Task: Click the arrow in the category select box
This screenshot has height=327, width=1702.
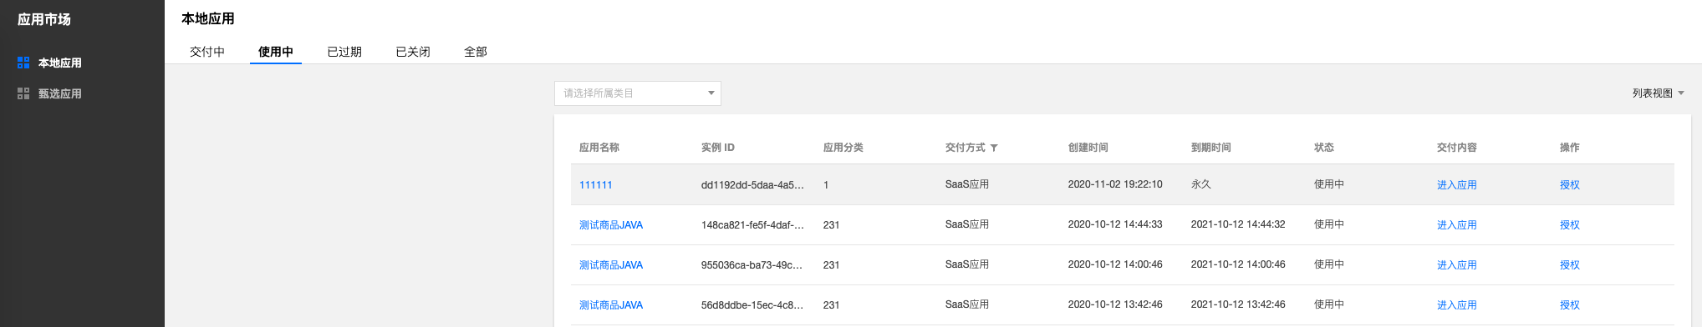Action: coord(711,93)
